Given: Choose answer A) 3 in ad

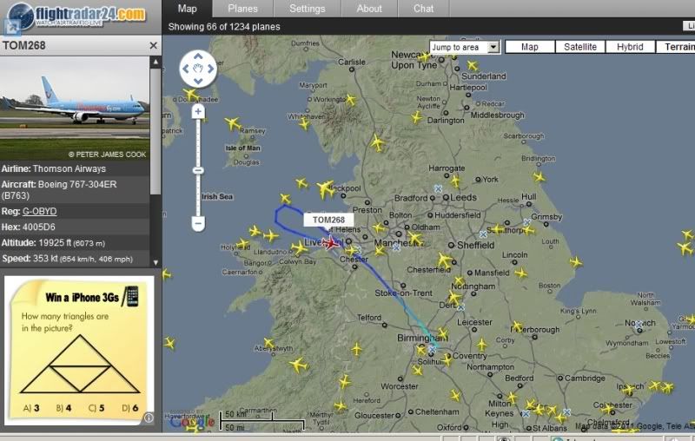Looking at the screenshot, I should coord(30,408).
